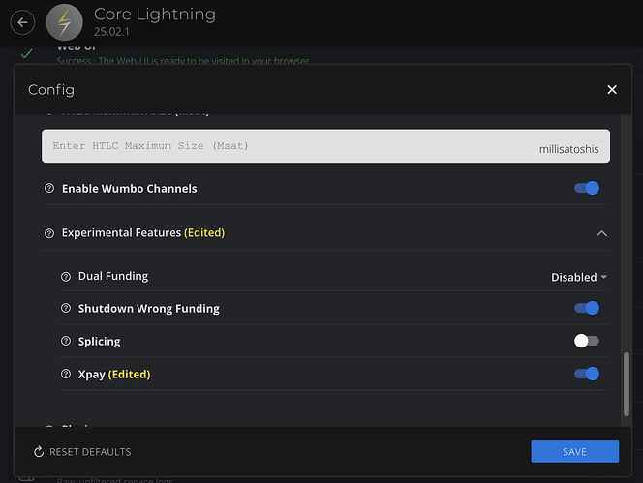Show help icon for Splicing
The width and height of the screenshot is (643, 483).
[66, 341]
